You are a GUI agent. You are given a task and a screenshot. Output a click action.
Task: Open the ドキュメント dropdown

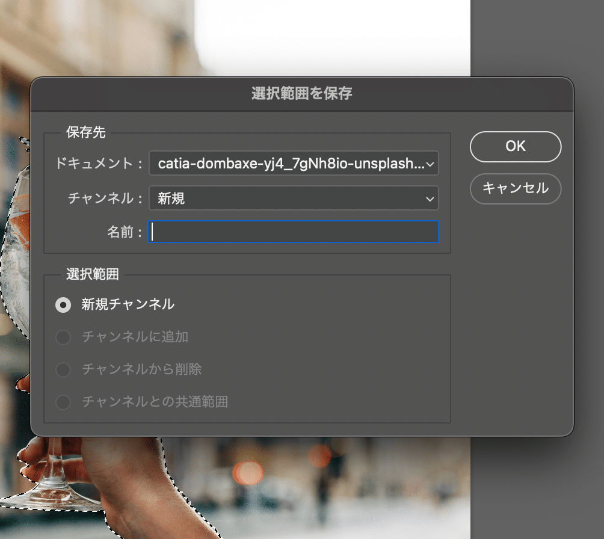[294, 164]
